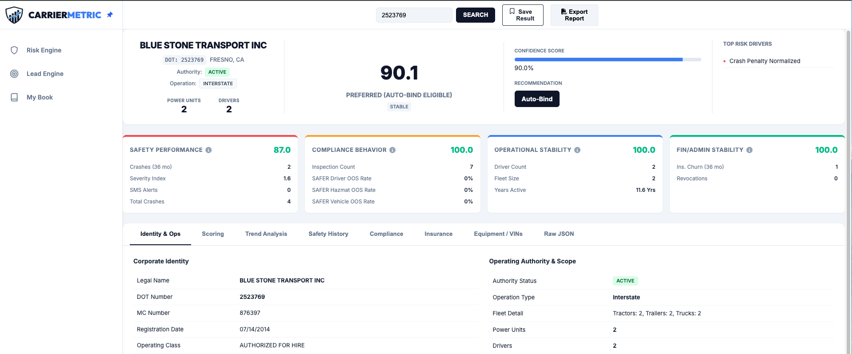Click the Registration Date 07/14/2014 value
This screenshot has height=354, width=852.
pyautogui.click(x=255, y=330)
